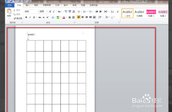The width and height of the screenshot is (172, 112).
Task: Expand the undo history arrow
Action: click(x=17, y=1)
